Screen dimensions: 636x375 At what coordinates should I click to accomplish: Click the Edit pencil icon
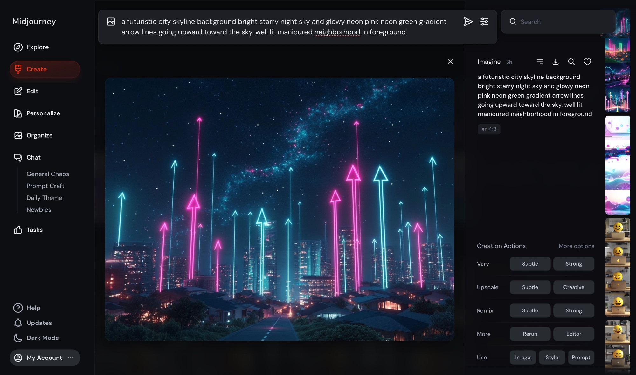pyautogui.click(x=18, y=91)
